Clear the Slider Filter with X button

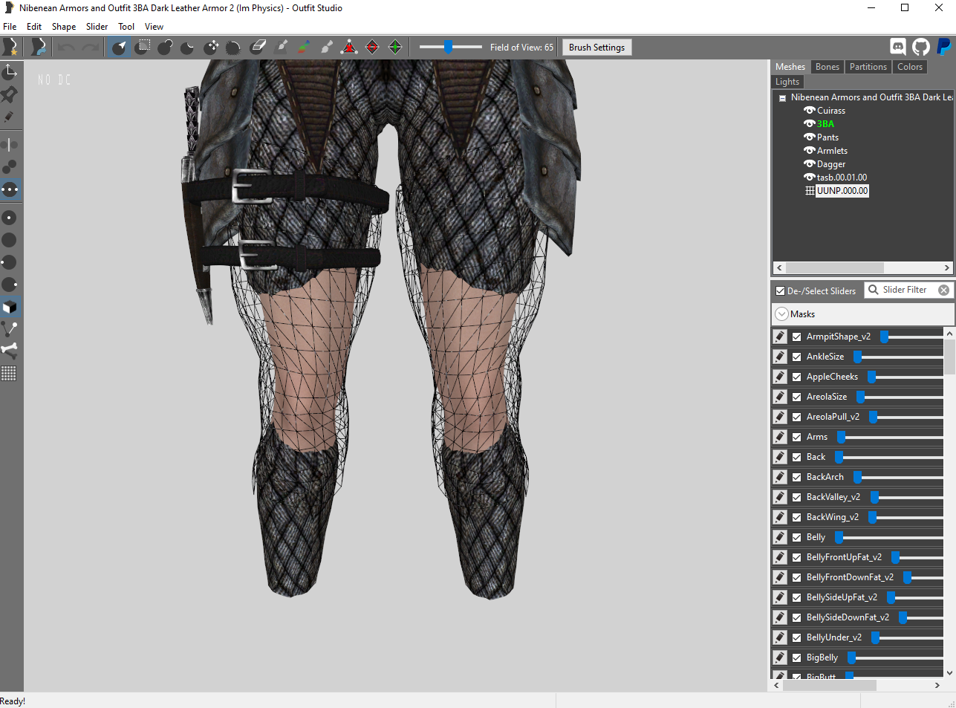click(x=943, y=290)
